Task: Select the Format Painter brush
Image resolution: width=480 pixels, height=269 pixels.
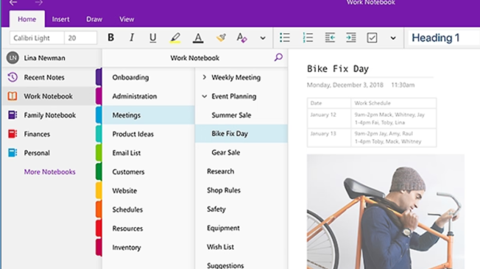Action: point(221,37)
